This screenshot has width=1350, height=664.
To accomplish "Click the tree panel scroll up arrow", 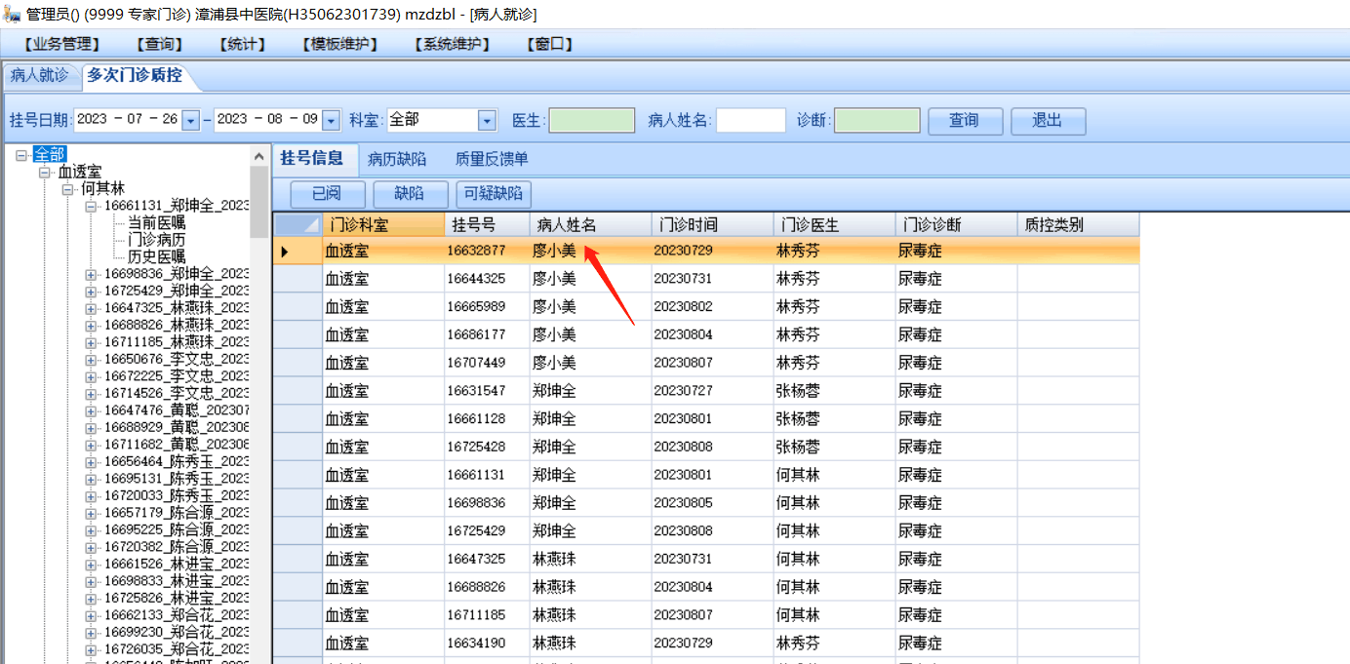I will point(259,156).
